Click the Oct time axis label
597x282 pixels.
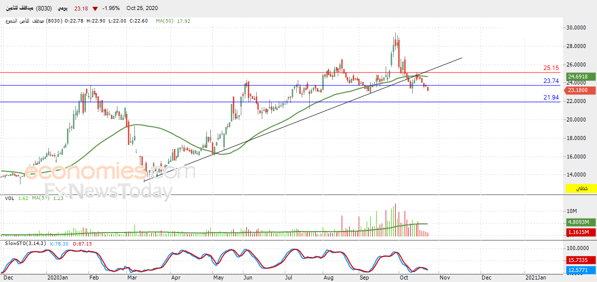[403, 278]
